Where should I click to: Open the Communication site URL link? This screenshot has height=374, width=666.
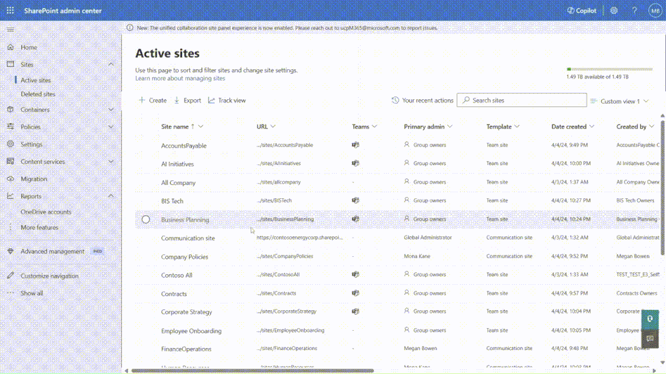pos(299,238)
